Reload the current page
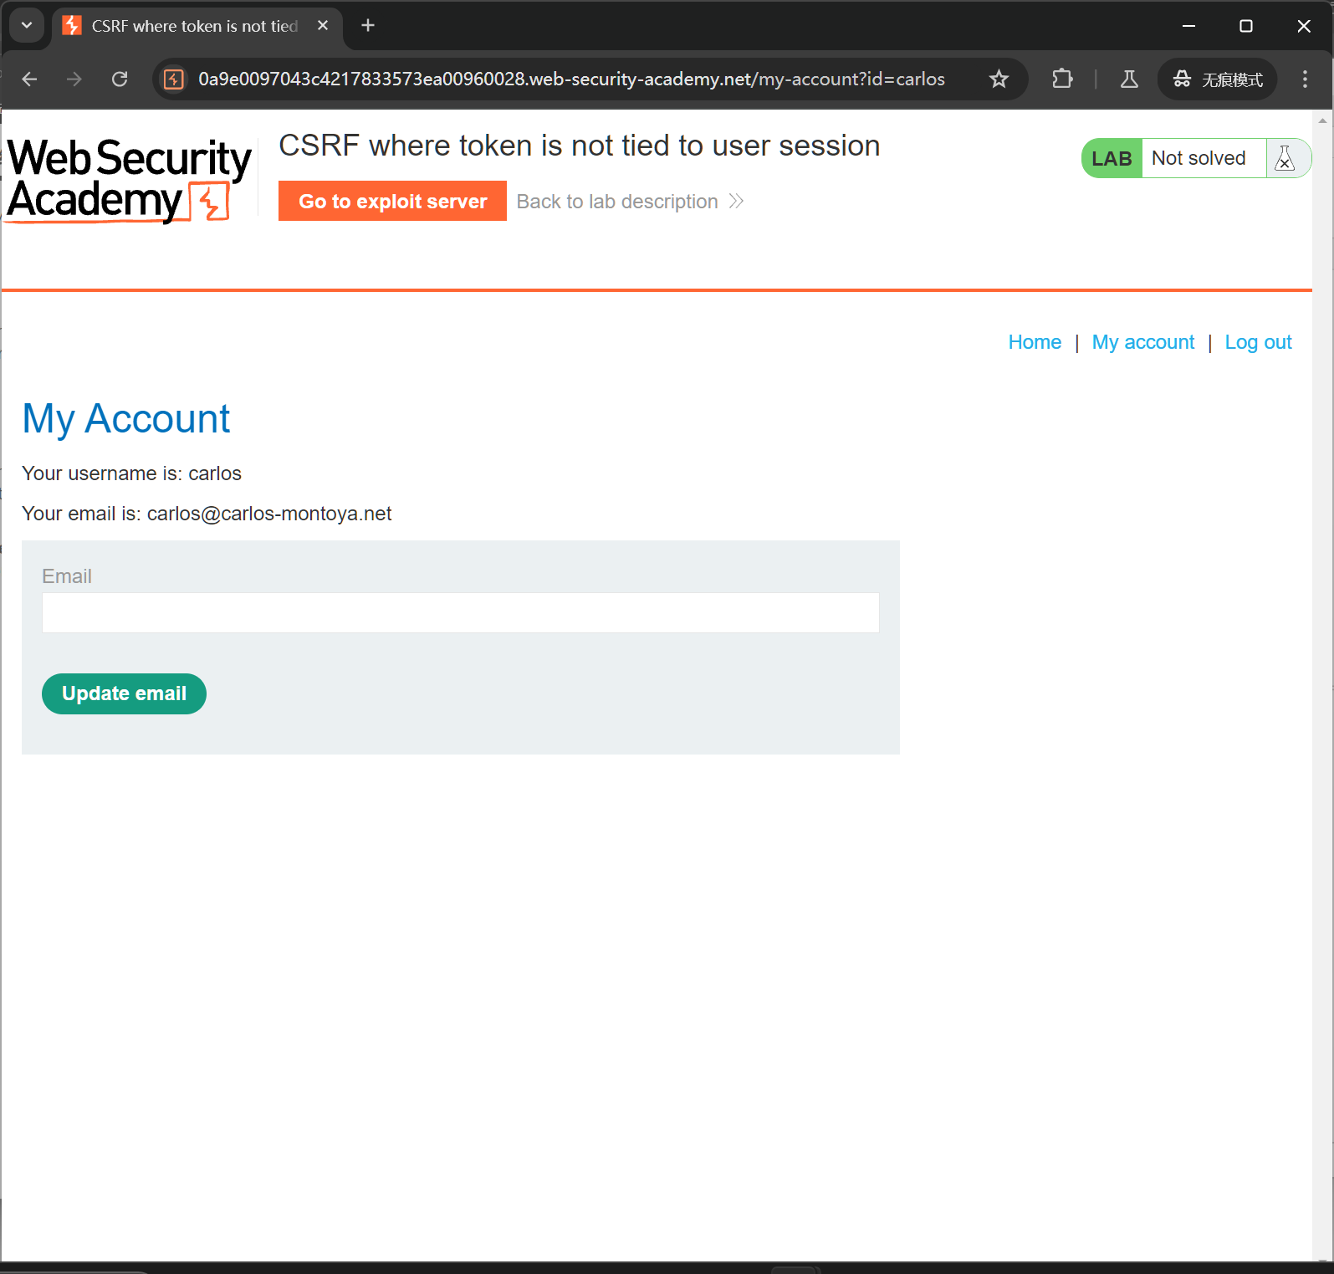This screenshot has height=1274, width=1334. point(120,79)
